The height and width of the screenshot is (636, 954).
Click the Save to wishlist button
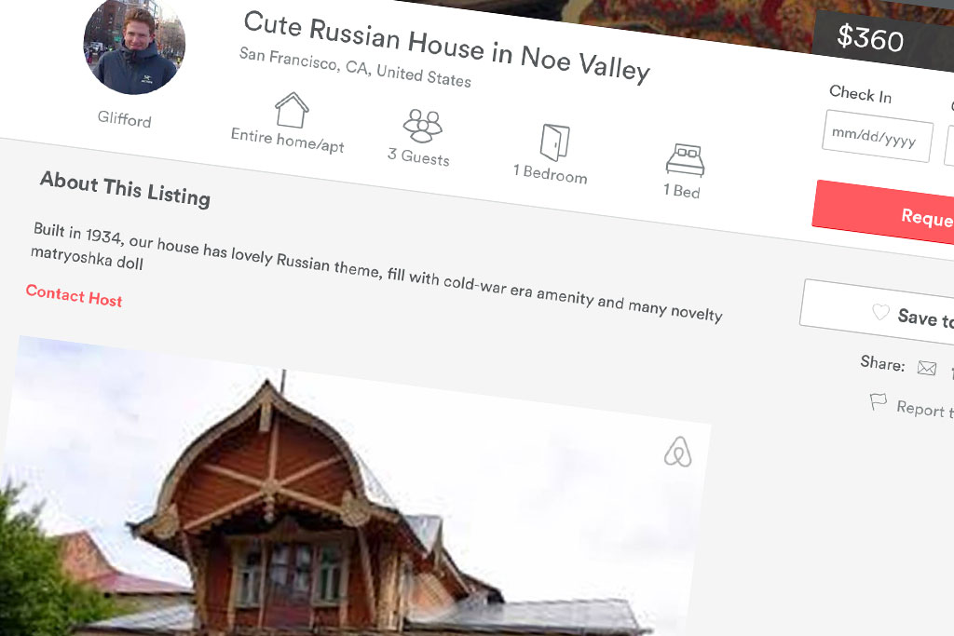coord(878,314)
